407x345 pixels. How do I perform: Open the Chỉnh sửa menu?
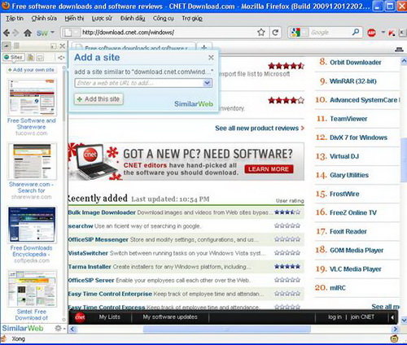44,18
